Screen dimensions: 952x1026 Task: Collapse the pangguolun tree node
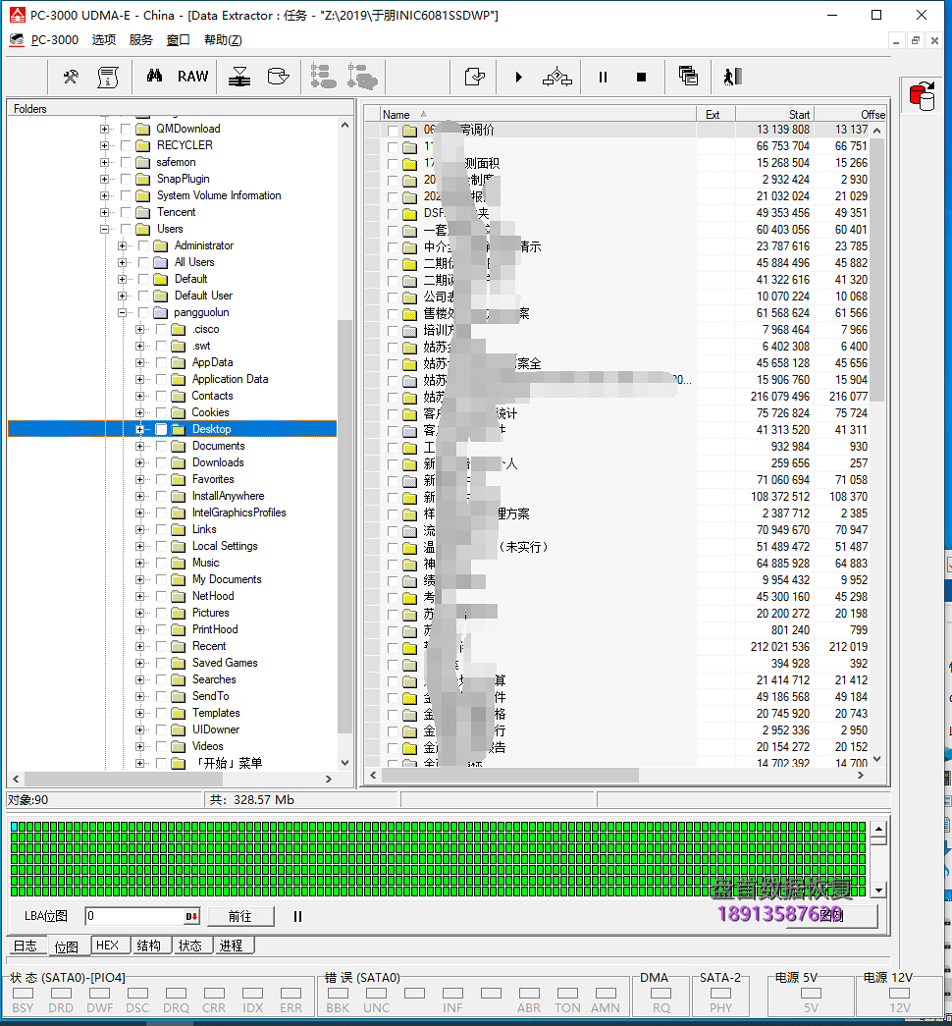tap(122, 313)
